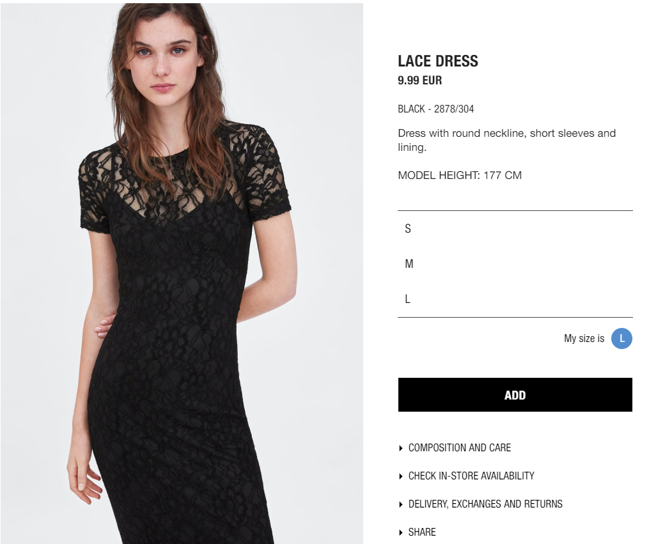Click the Delivery, Exchanges and Returns arrow
Screen dimensions: 649x544
click(x=401, y=504)
